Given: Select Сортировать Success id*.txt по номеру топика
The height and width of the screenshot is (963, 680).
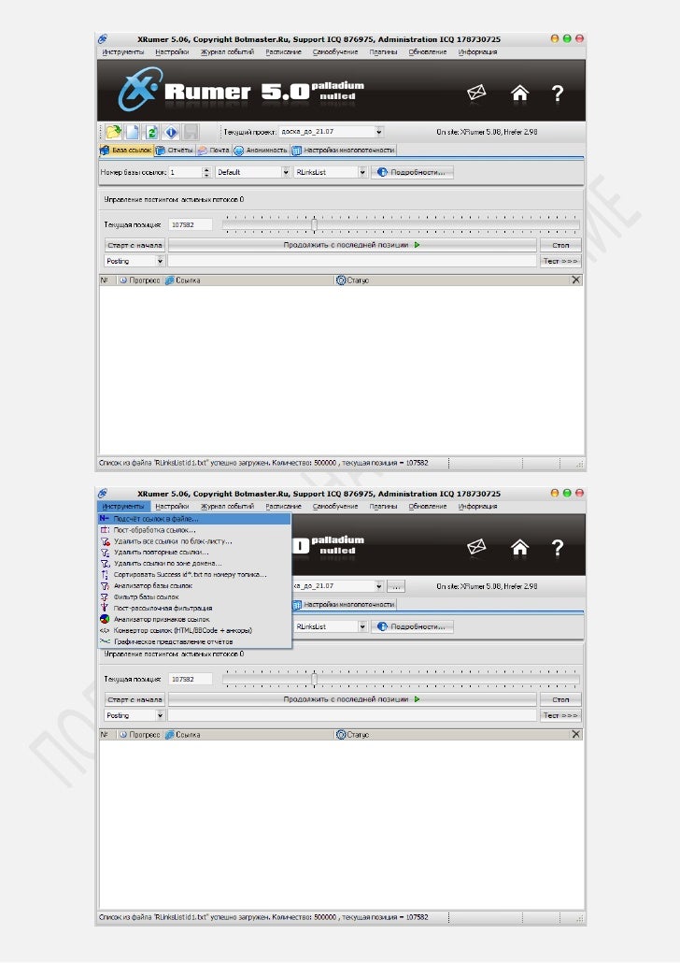Looking at the screenshot, I should click(194, 575).
